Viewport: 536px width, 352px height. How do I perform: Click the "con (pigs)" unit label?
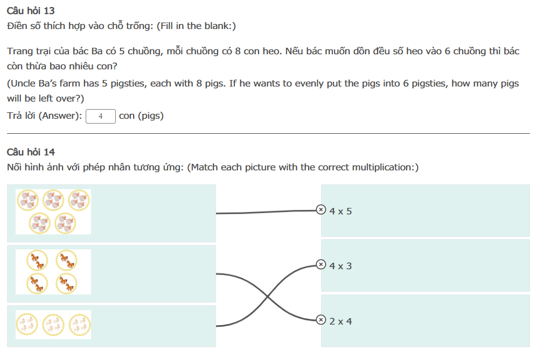pyautogui.click(x=141, y=116)
